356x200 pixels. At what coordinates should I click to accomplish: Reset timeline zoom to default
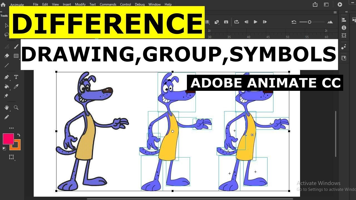[294, 22]
